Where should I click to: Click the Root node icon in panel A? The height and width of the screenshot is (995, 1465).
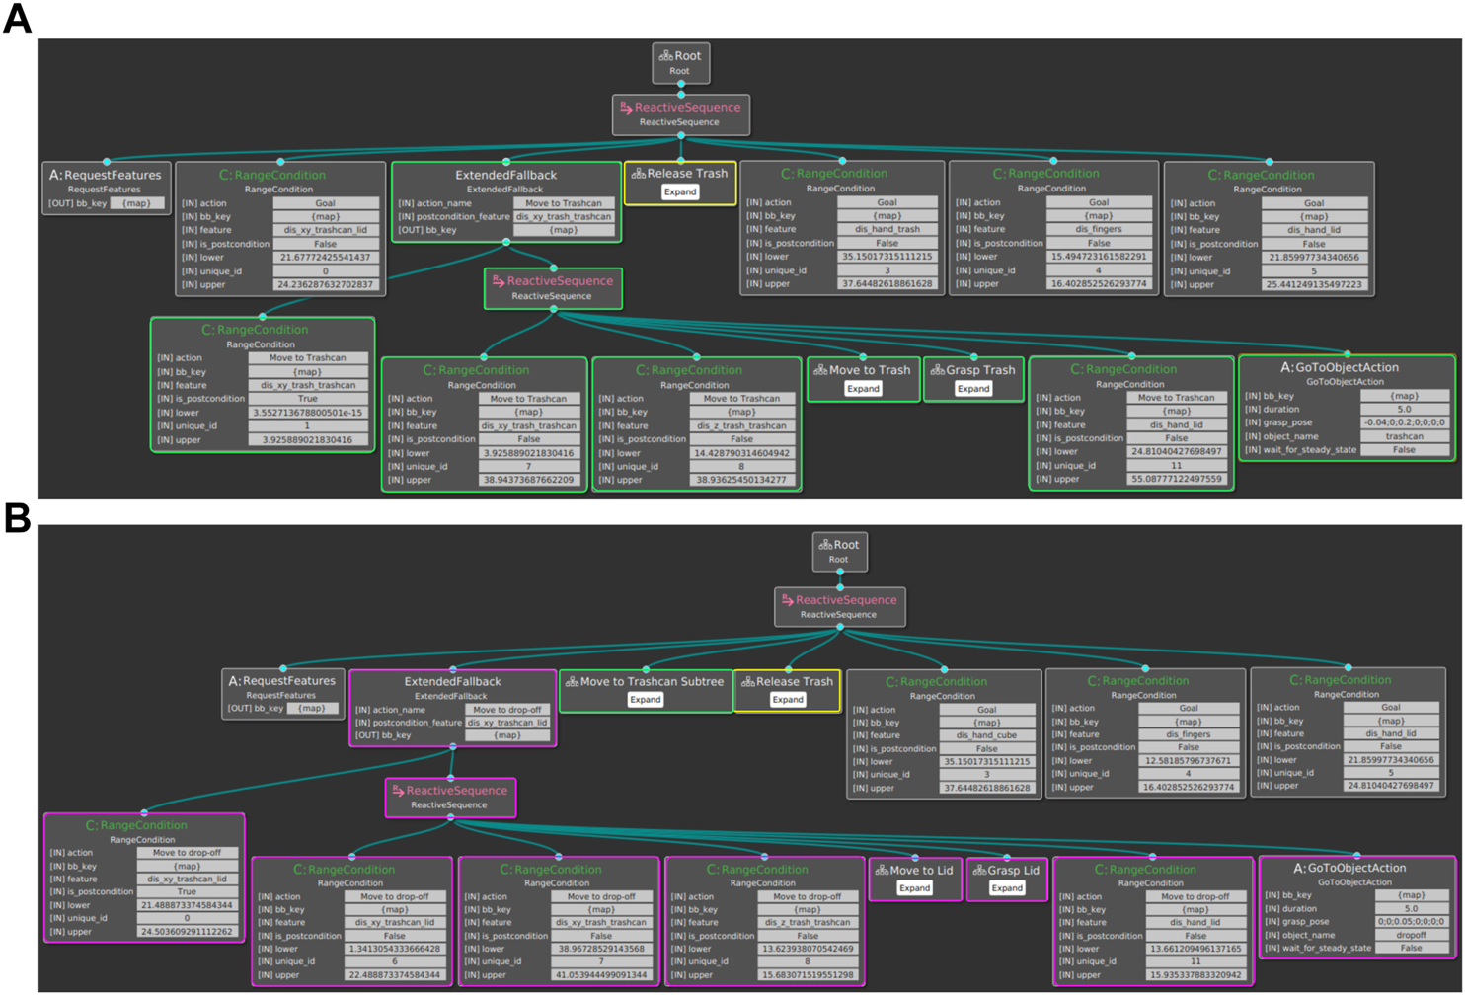coord(665,56)
